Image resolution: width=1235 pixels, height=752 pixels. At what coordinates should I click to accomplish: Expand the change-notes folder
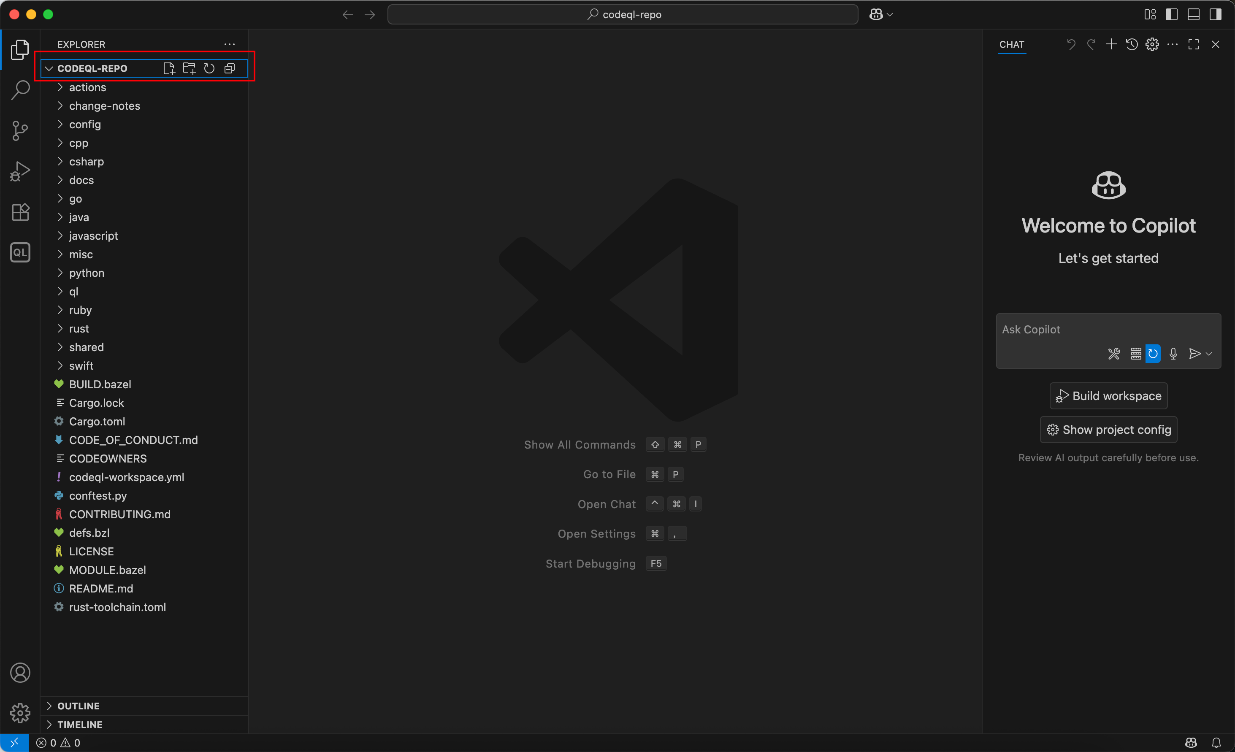pos(144,106)
